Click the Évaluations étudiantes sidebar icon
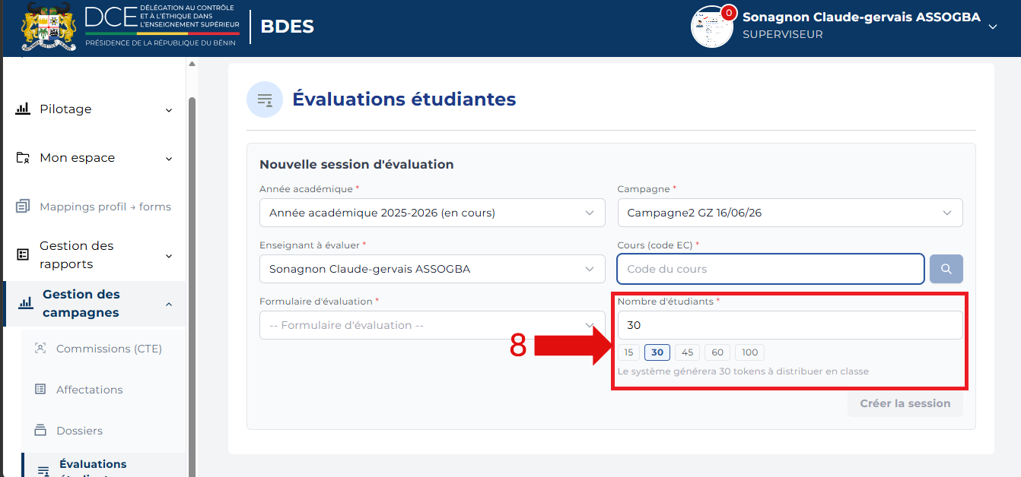Image resolution: width=1021 pixels, height=477 pixels. pos(43,471)
